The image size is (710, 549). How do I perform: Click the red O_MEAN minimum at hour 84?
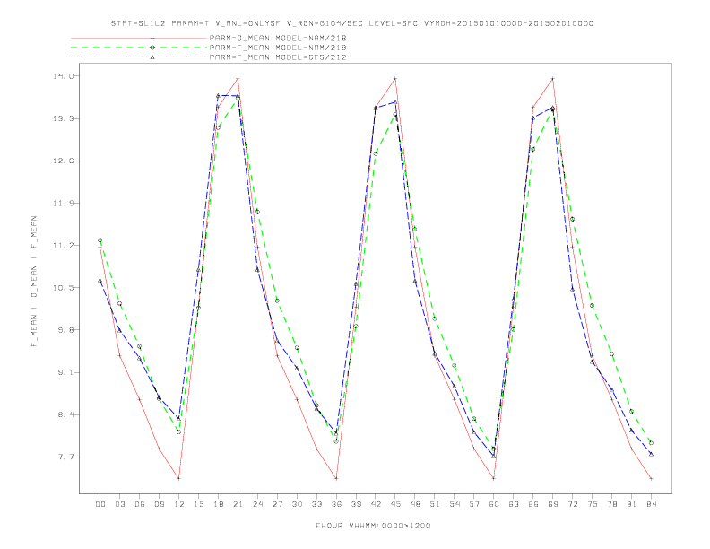pyautogui.click(x=651, y=478)
